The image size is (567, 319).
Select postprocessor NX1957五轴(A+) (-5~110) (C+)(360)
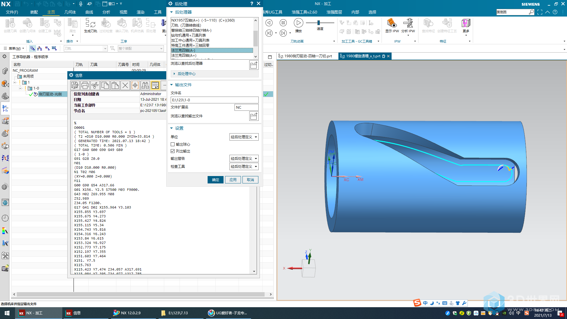[x=212, y=20]
